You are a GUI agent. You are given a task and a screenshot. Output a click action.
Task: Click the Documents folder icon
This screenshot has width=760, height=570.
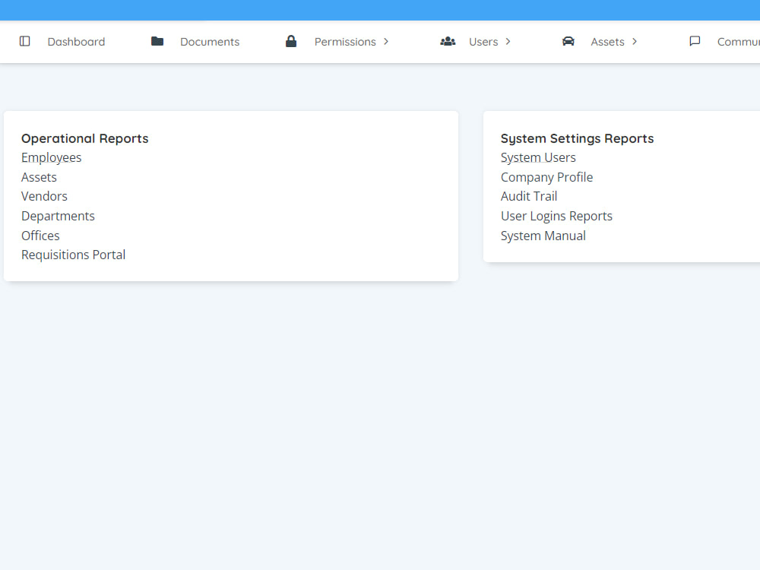157,41
